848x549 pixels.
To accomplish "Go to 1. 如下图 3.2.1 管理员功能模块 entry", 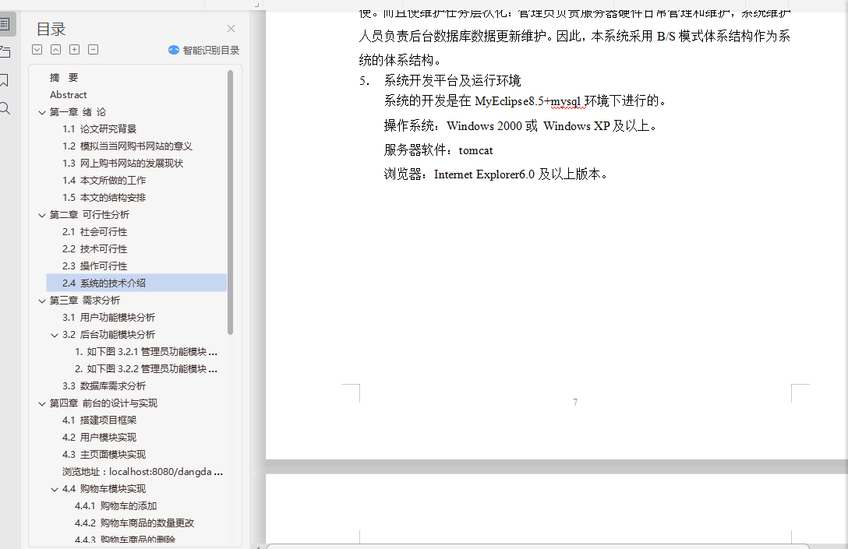I will click(146, 352).
